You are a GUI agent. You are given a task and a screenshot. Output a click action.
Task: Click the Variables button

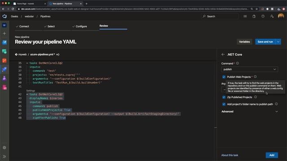point(244,42)
